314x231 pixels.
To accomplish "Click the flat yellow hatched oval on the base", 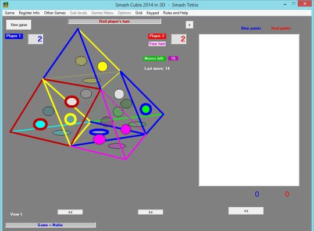I will coord(92,80).
